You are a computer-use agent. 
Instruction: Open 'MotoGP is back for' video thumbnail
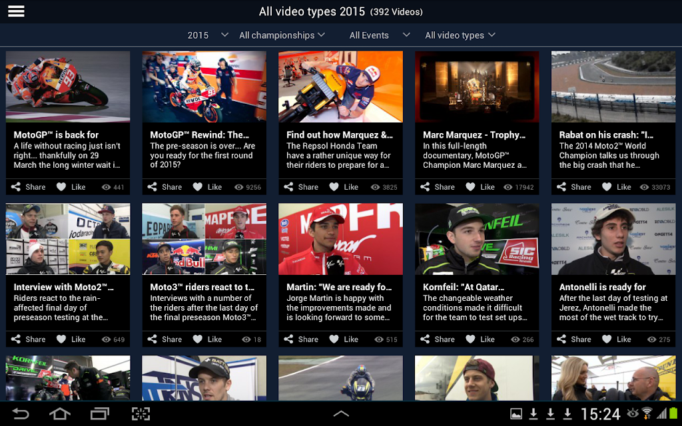68,87
